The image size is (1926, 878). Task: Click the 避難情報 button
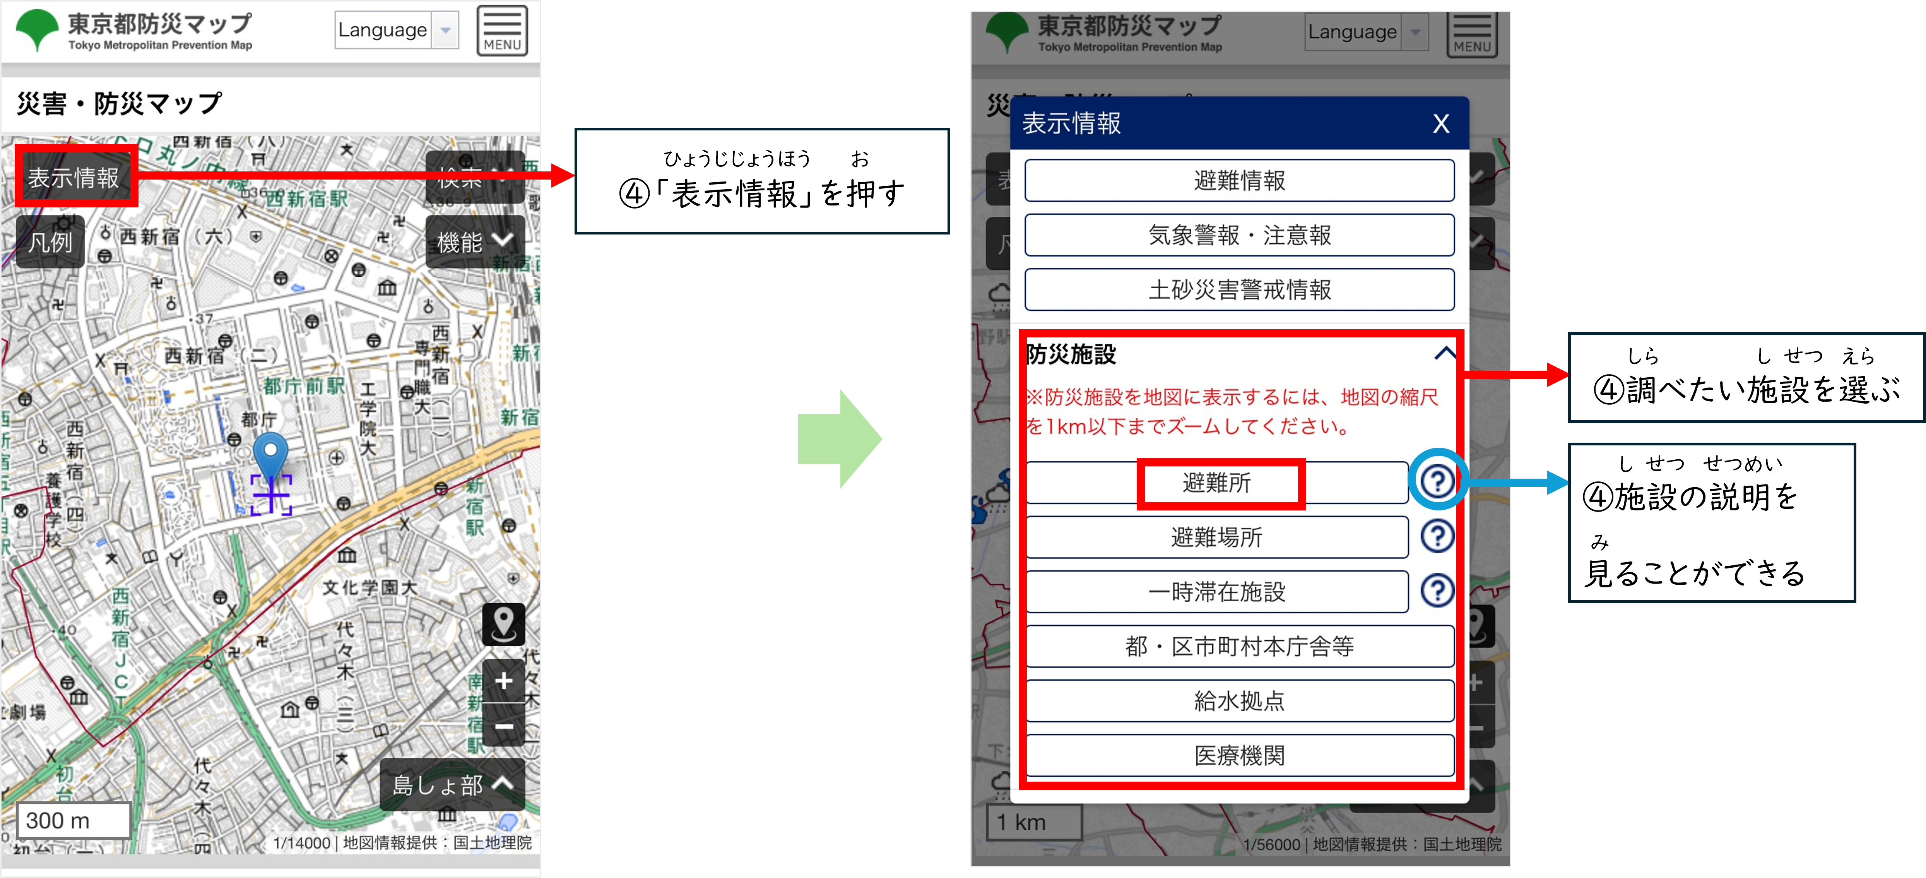pyautogui.click(x=1238, y=180)
